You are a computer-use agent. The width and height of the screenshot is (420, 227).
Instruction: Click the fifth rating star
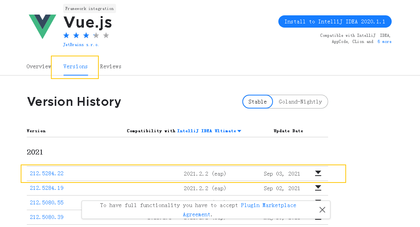[106, 35]
